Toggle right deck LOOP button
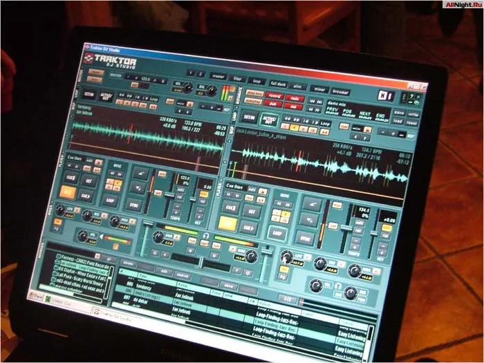 click(277, 234)
